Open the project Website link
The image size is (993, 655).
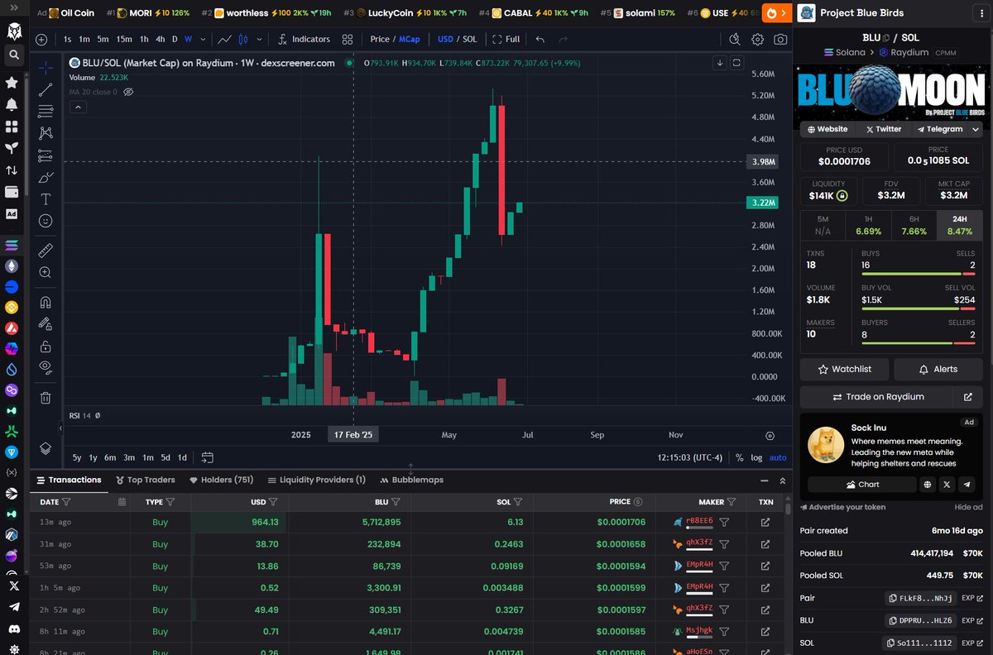click(827, 129)
